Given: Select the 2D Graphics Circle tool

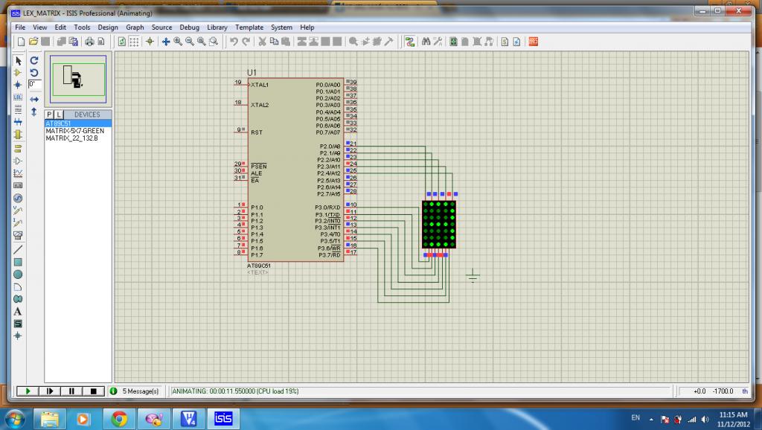Looking at the screenshot, I should pyautogui.click(x=18, y=275).
